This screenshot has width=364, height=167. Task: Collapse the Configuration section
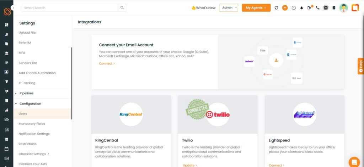coord(30,104)
